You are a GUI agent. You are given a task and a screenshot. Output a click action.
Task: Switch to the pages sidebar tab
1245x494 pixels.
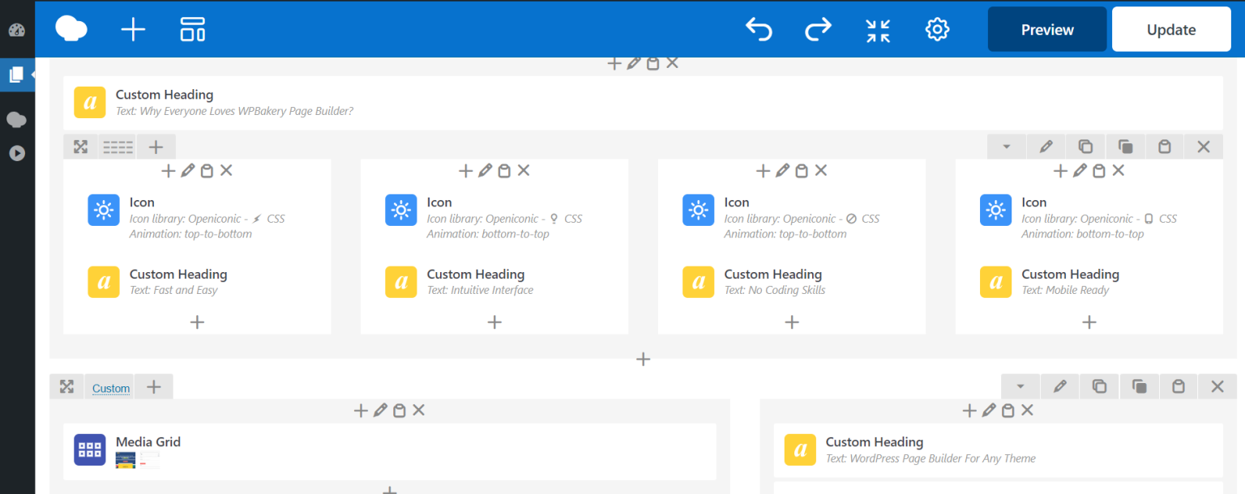[17, 74]
